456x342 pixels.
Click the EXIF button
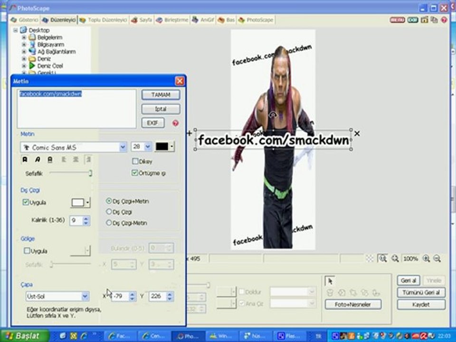pyautogui.click(x=152, y=123)
